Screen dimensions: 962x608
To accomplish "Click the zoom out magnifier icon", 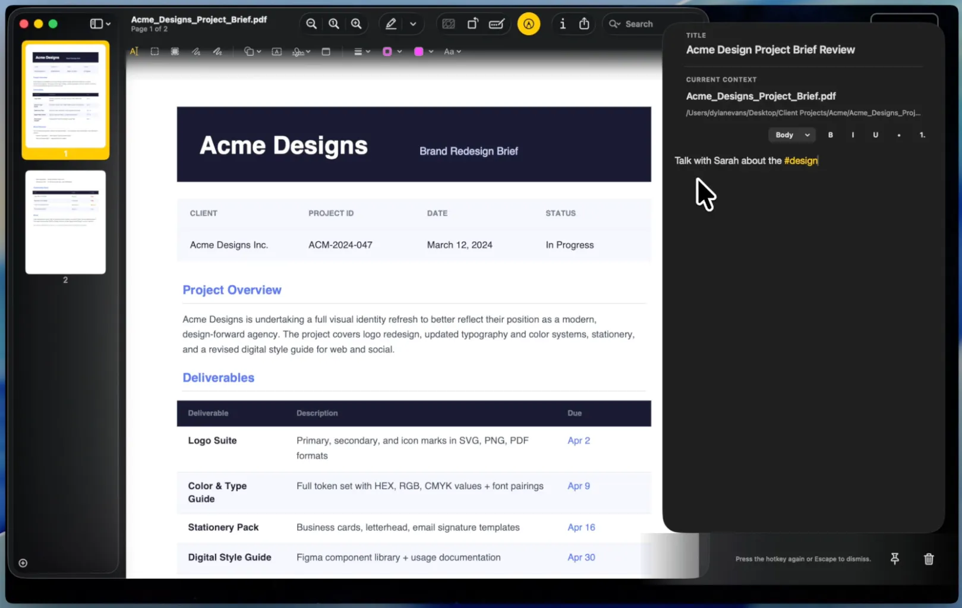I will coord(311,24).
